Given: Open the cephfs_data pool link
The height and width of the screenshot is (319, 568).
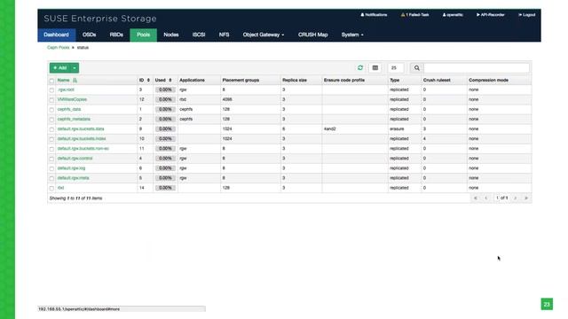Looking at the screenshot, I should tap(69, 109).
